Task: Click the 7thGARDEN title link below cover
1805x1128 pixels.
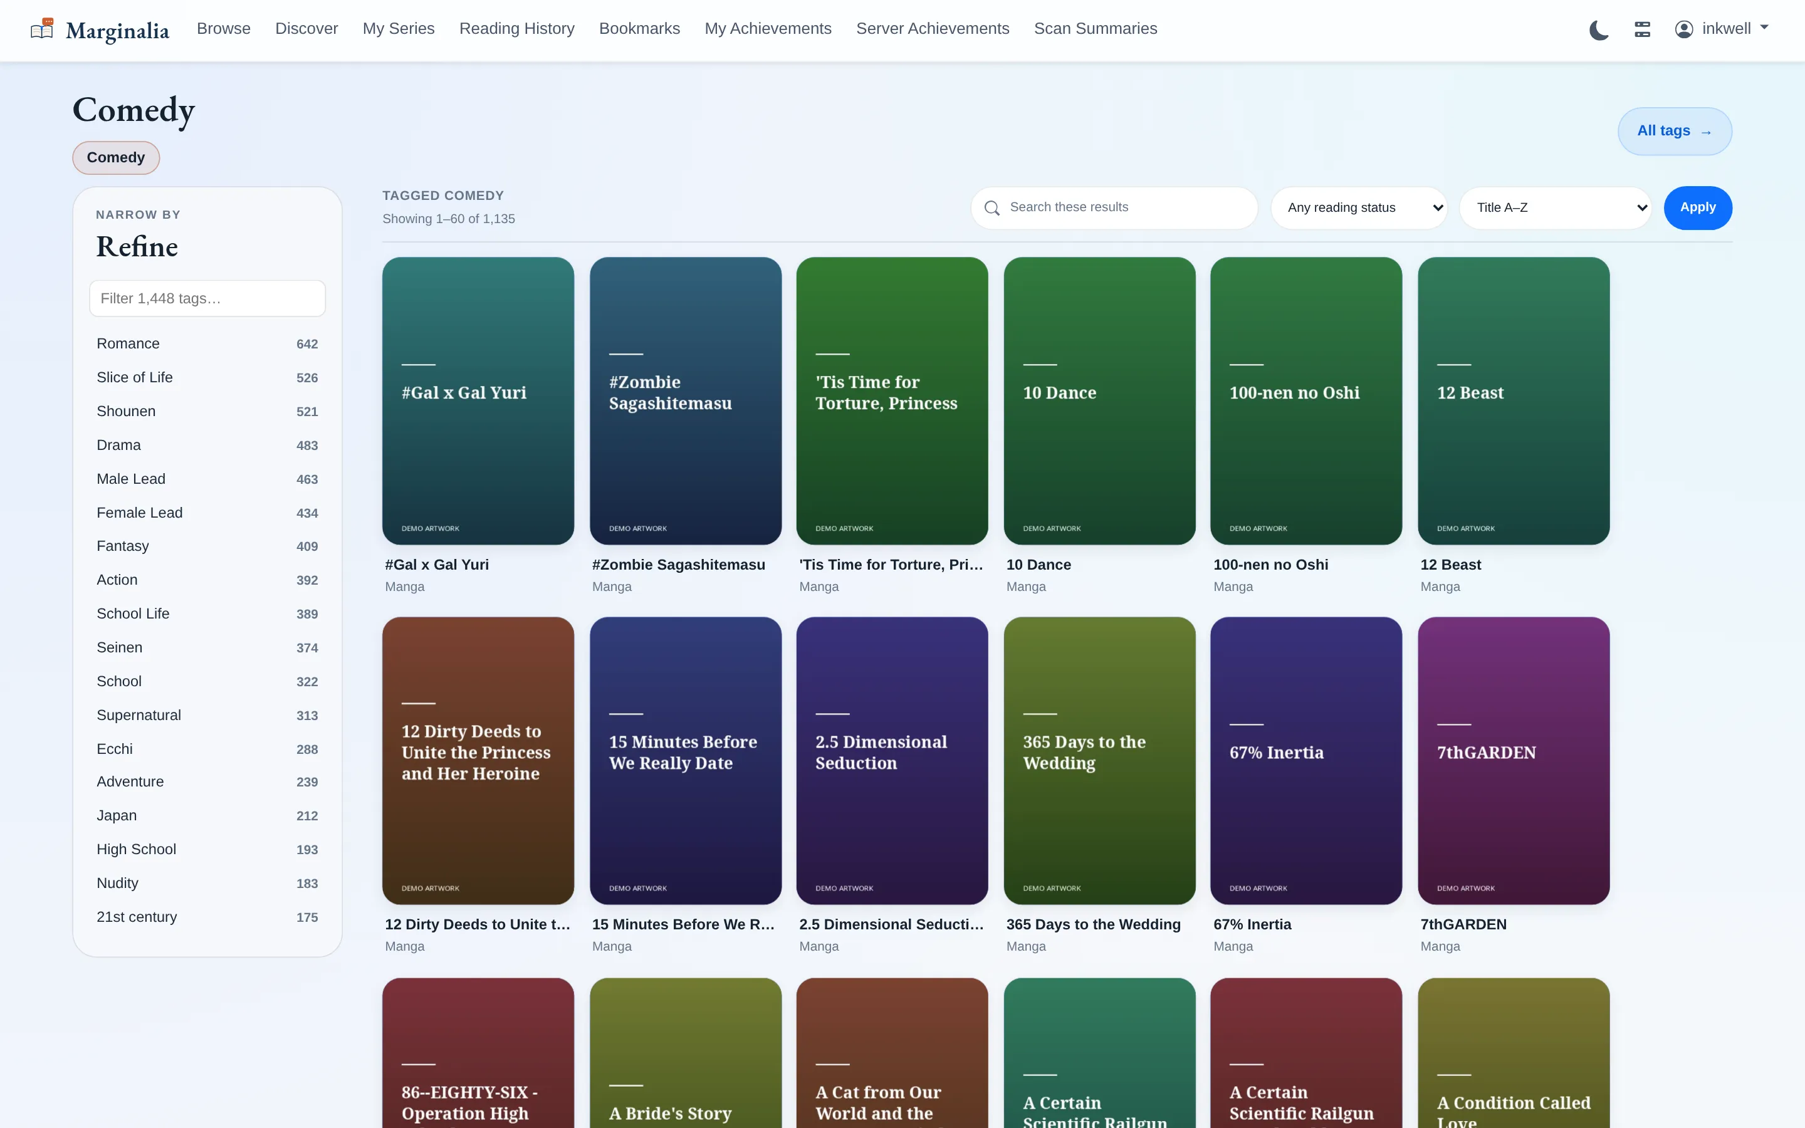Action: [x=1463, y=924]
